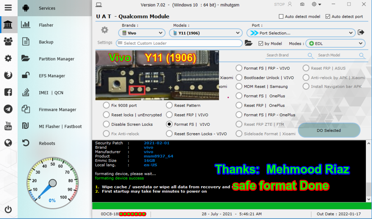Open the gear sidebar icon

point(8,58)
